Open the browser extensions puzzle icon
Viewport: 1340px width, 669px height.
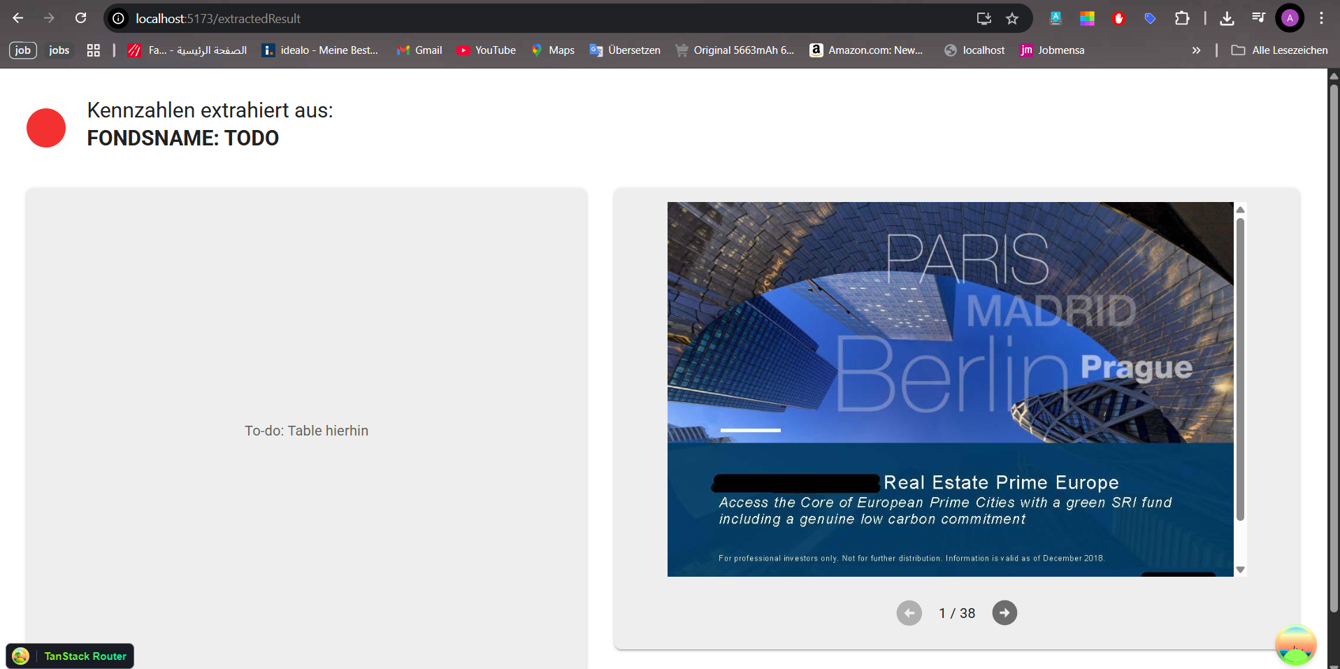point(1181,18)
